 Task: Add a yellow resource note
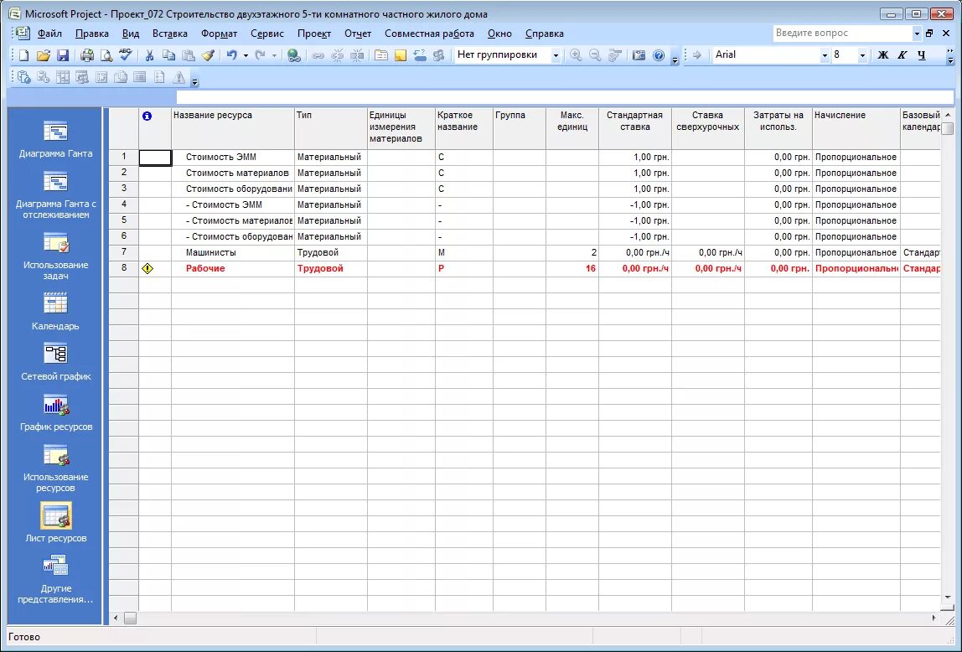(400, 55)
